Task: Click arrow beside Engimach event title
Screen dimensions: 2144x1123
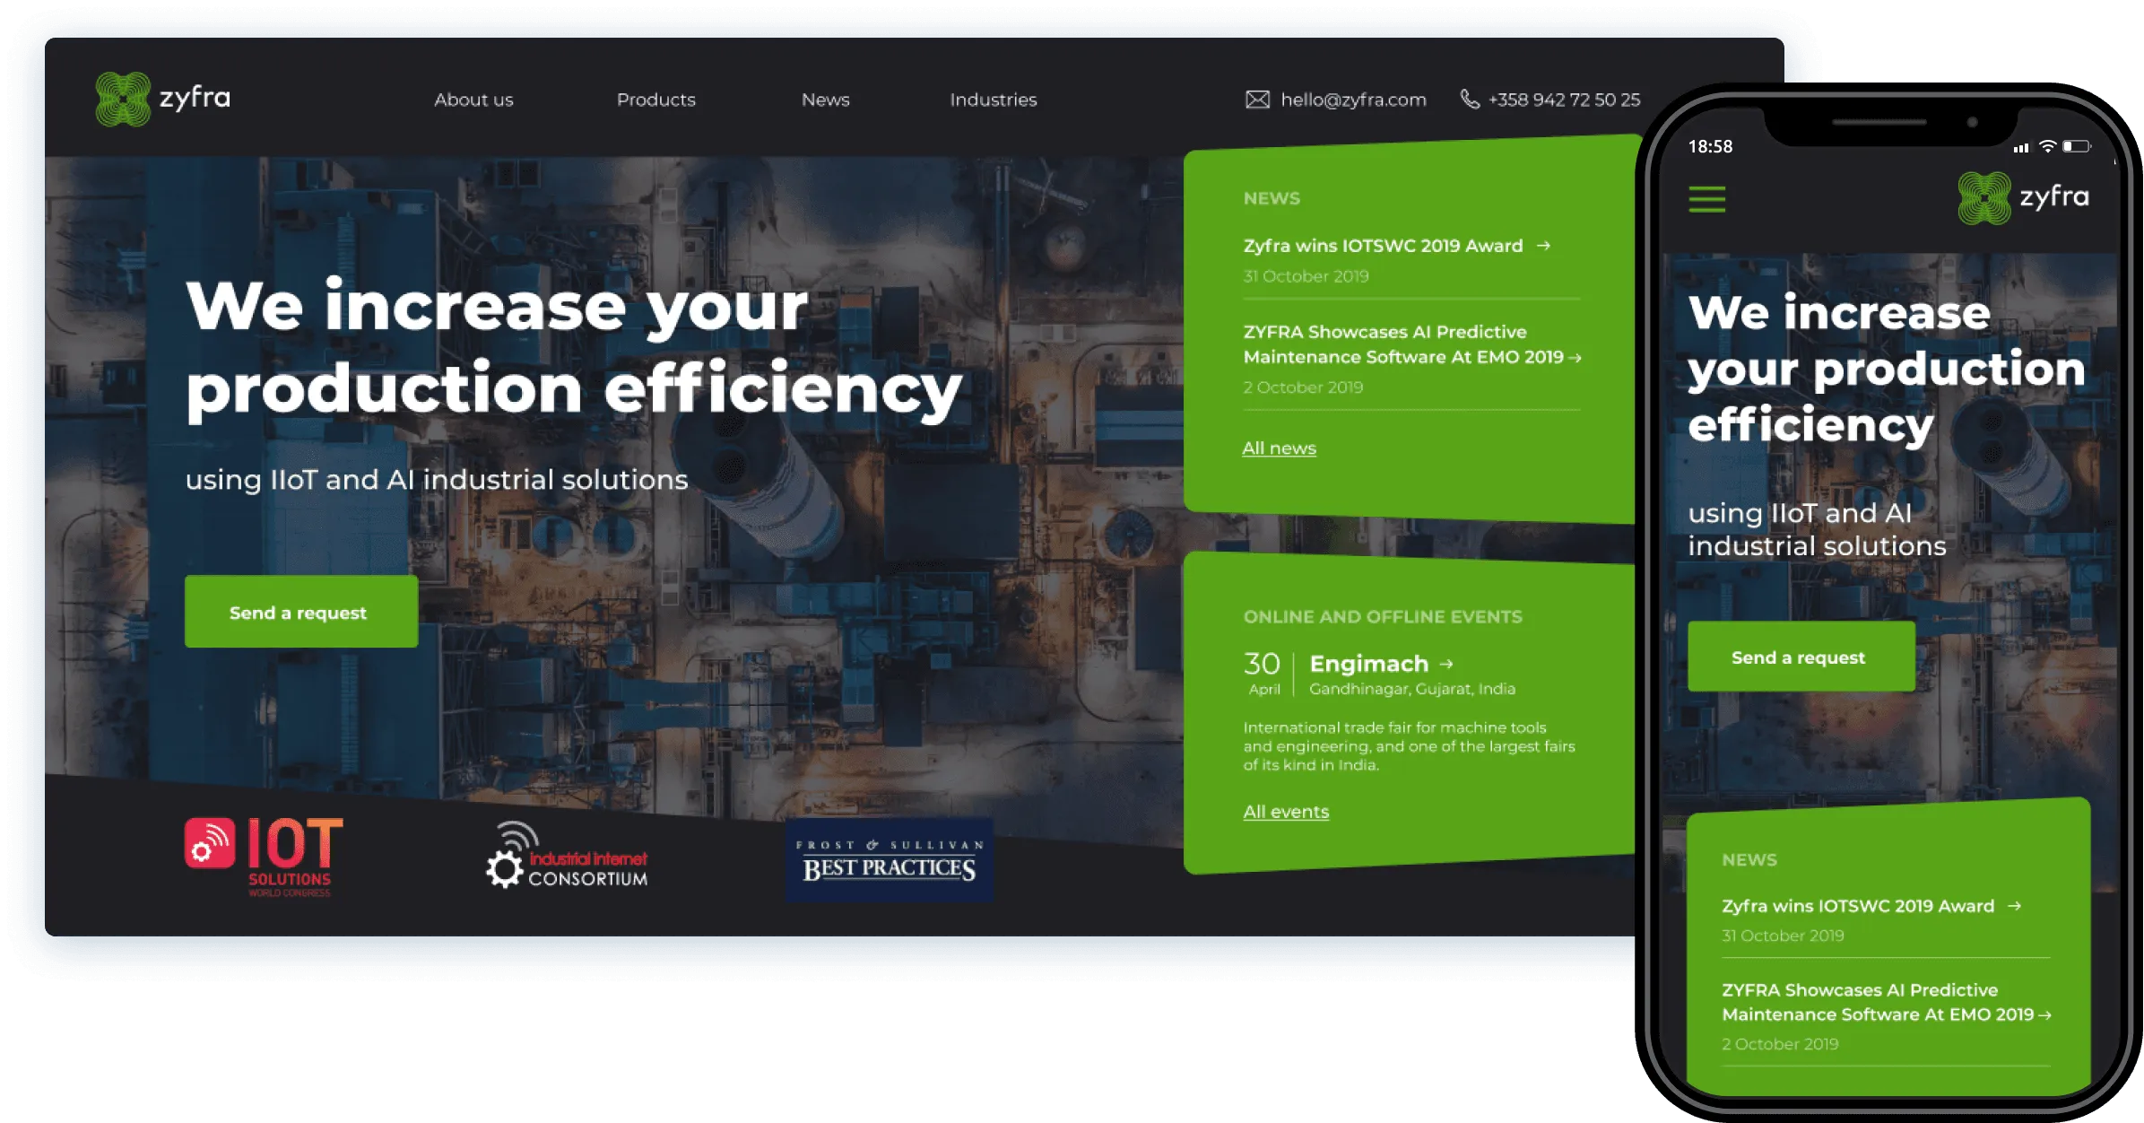Action: (x=1445, y=665)
